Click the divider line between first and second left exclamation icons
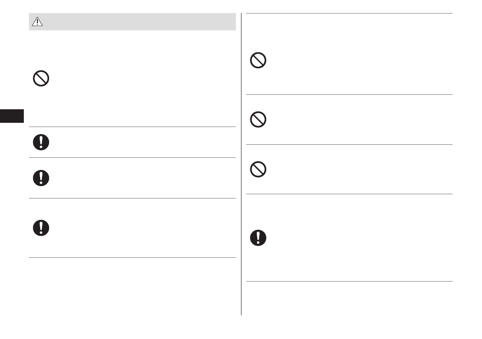Image resolution: width=482 pixels, height=339 pixels. point(132,157)
